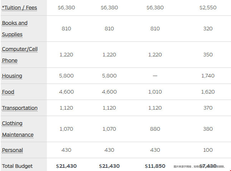The image size is (231, 171).
Task: Select the $2,550 tuition cell
Action: point(208,7)
